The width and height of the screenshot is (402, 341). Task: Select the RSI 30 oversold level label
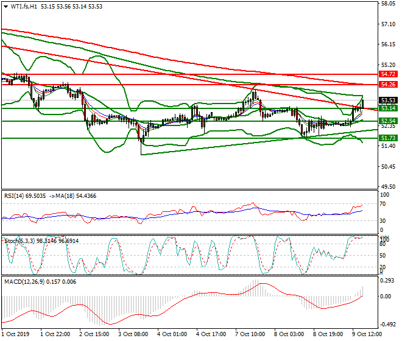383,221
